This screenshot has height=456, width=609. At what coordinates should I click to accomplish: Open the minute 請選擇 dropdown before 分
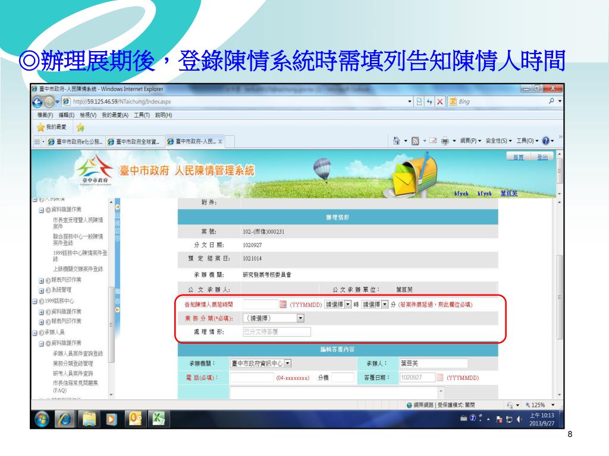[375, 305]
